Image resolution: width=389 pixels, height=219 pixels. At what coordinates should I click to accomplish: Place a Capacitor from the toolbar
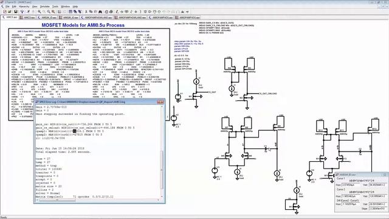(x=136, y=12)
